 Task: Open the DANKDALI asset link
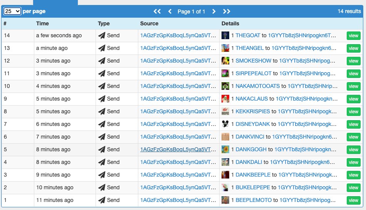[248, 162]
